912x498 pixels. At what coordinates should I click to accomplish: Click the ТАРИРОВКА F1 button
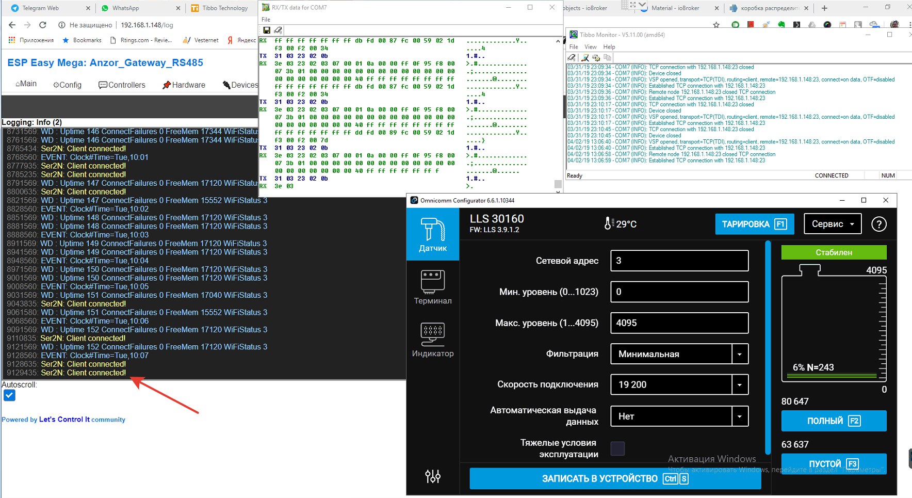(754, 224)
